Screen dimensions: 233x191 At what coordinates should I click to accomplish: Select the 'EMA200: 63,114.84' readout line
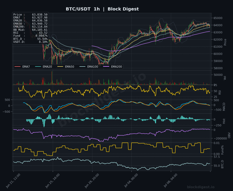tap(30, 27)
